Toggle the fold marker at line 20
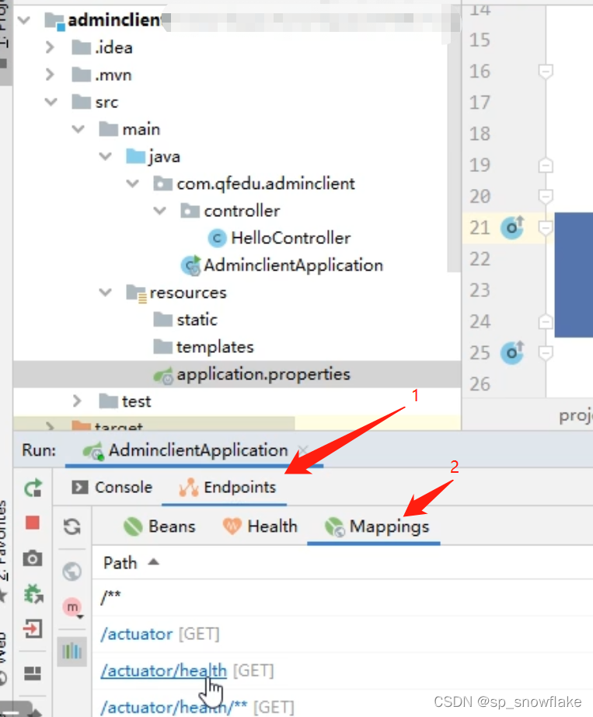 [x=546, y=196]
